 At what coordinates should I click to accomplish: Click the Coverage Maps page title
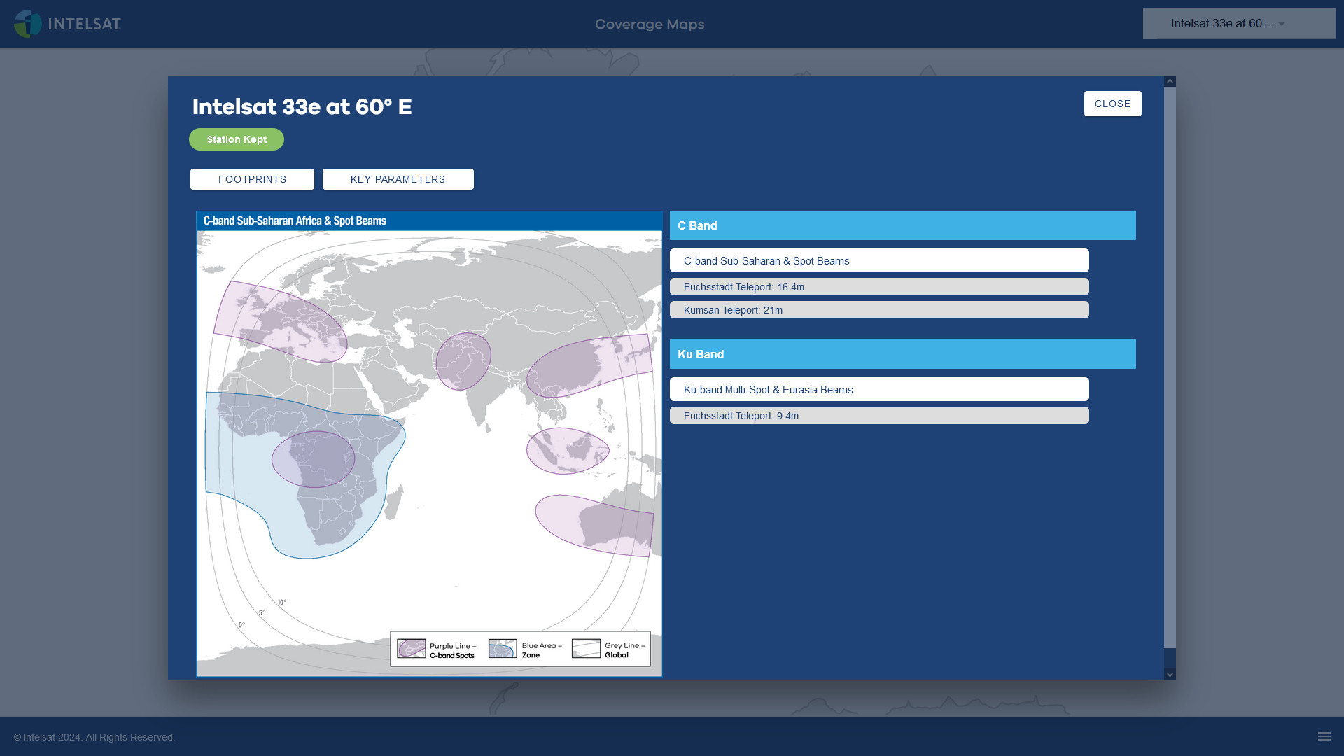pyautogui.click(x=650, y=24)
